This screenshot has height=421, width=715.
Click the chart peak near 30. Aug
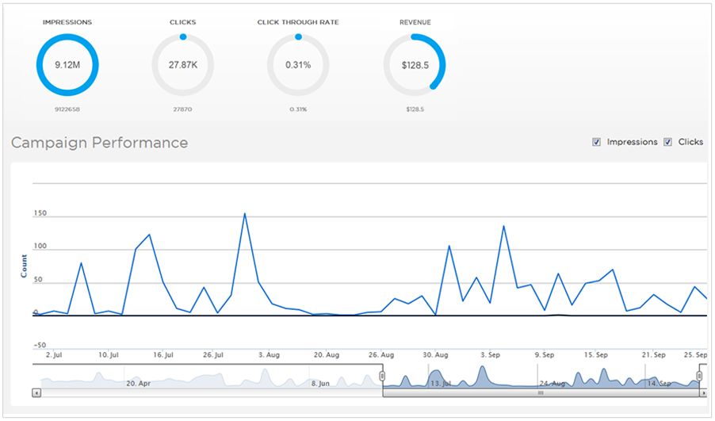pyautogui.click(x=449, y=246)
